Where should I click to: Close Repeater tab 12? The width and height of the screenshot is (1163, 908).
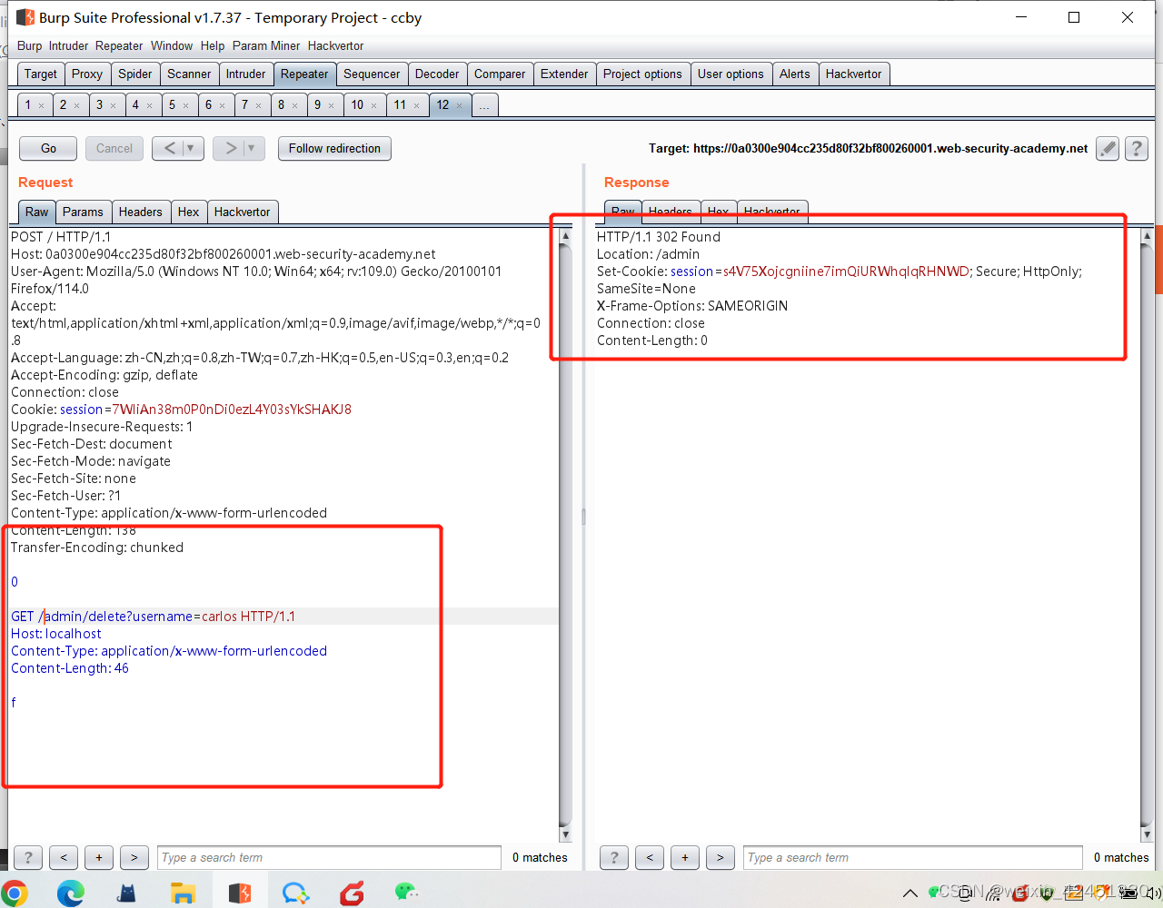tap(460, 106)
